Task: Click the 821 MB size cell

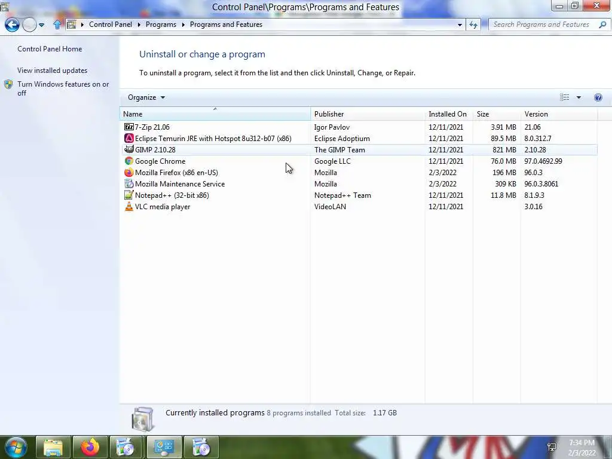Action: coord(503,149)
